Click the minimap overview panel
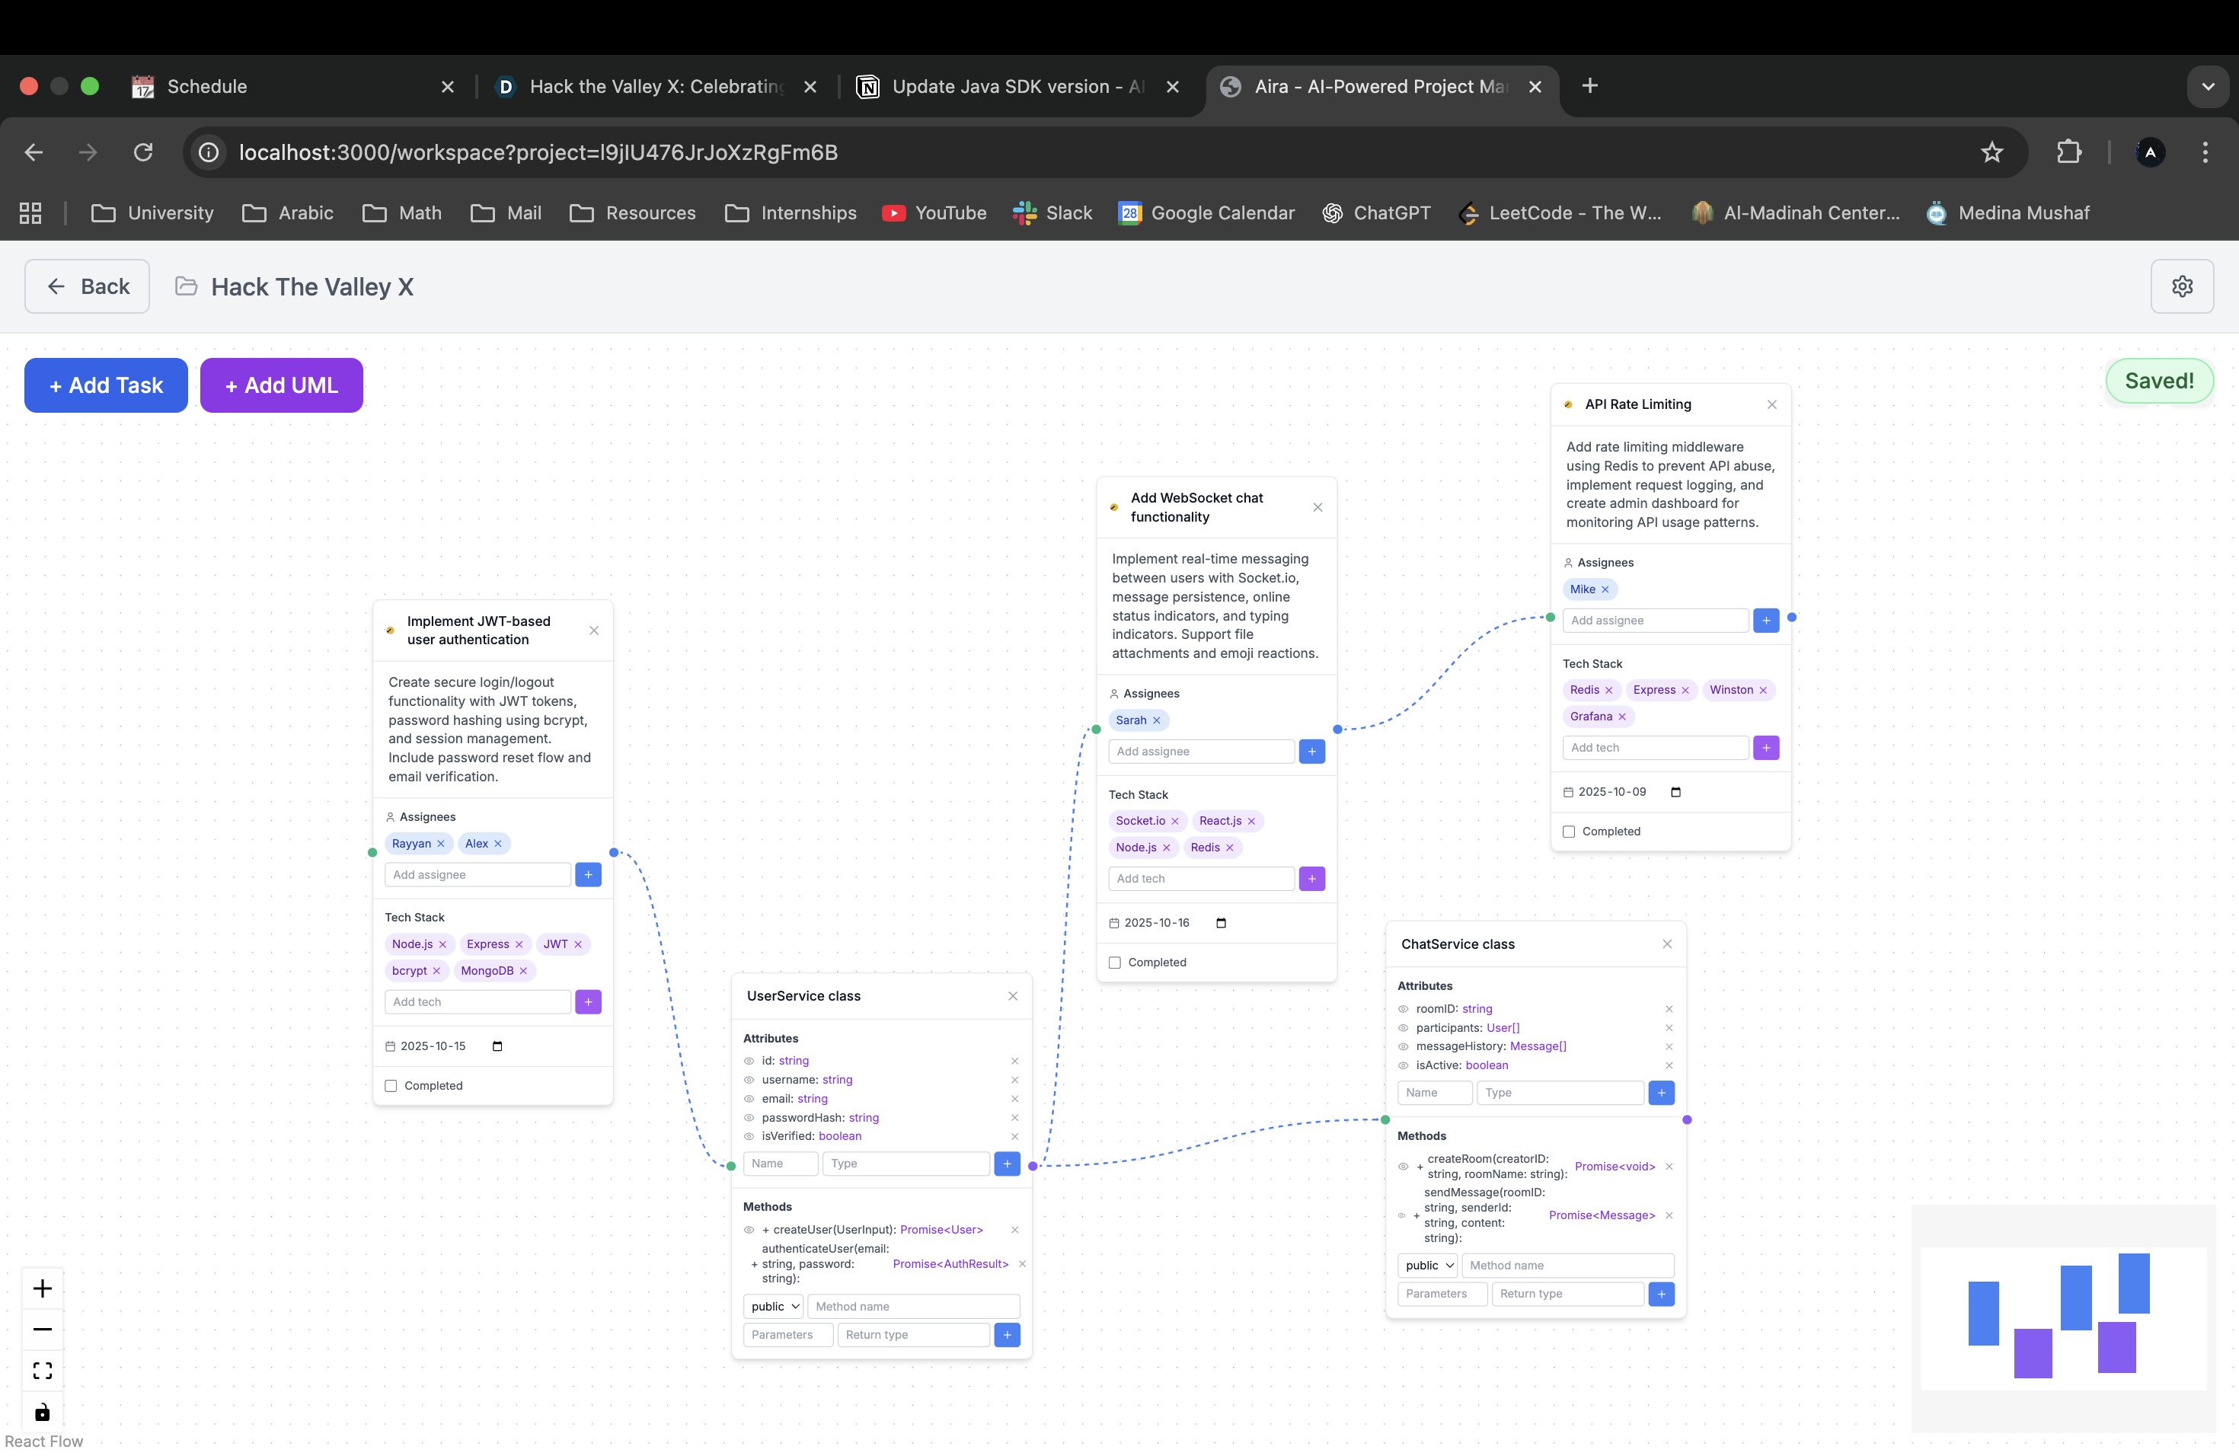 (2062, 1317)
